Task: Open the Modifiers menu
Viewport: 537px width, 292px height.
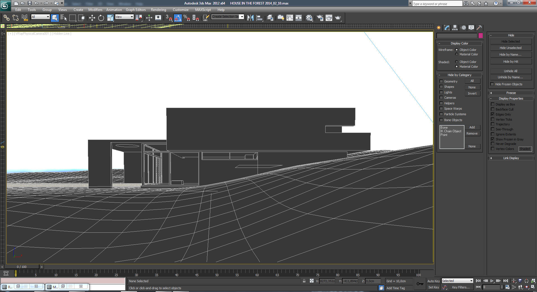Action: pyautogui.click(x=95, y=10)
